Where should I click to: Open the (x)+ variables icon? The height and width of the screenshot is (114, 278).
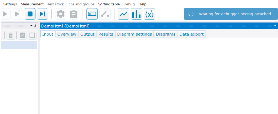tap(149, 14)
